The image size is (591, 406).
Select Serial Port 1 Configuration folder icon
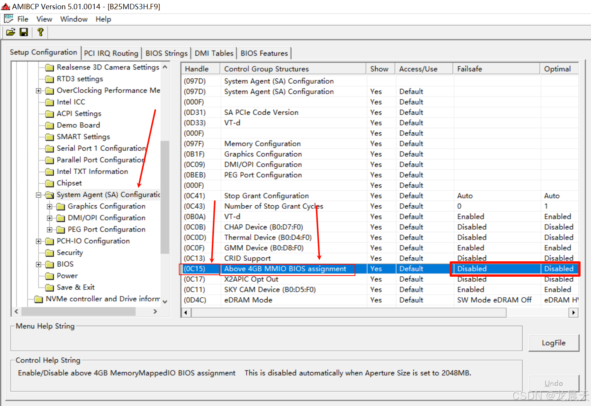49,149
